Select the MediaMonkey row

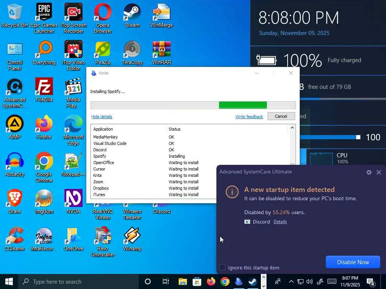pos(190,137)
